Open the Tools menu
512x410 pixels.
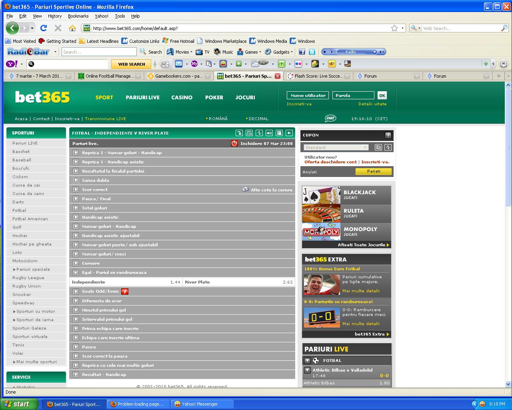120,16
